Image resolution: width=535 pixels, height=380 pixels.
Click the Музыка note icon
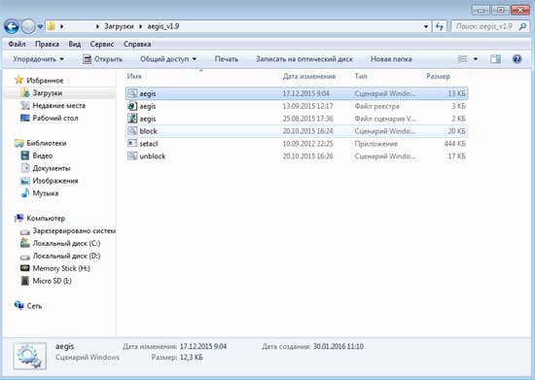(25, 193)
